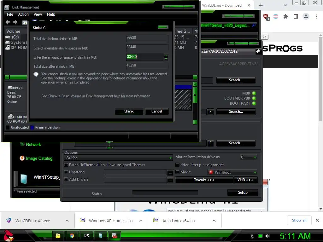The width and height of the screenshot is (323, 242).
Task: Open 7-Zip from the taskbar
Action: tap(87, 236)
